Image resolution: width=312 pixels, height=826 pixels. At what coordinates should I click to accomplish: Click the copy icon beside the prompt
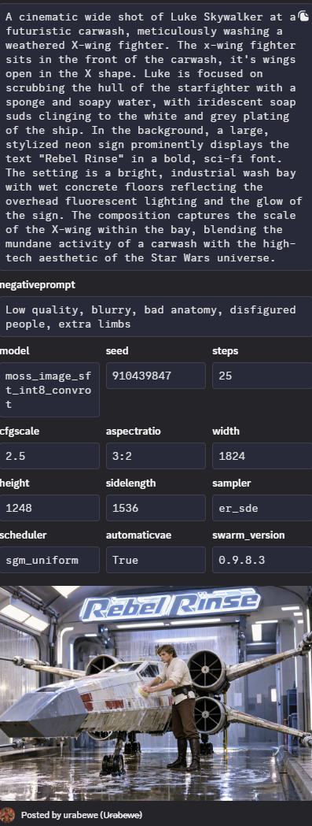pyautogui.click(x=303, y=17)
